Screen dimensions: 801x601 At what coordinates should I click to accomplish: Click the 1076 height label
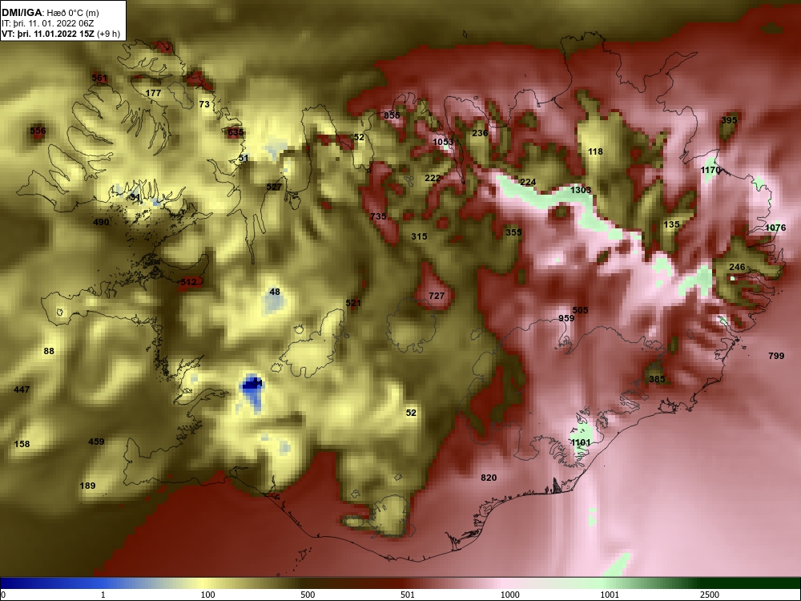(x=776, y=228)
